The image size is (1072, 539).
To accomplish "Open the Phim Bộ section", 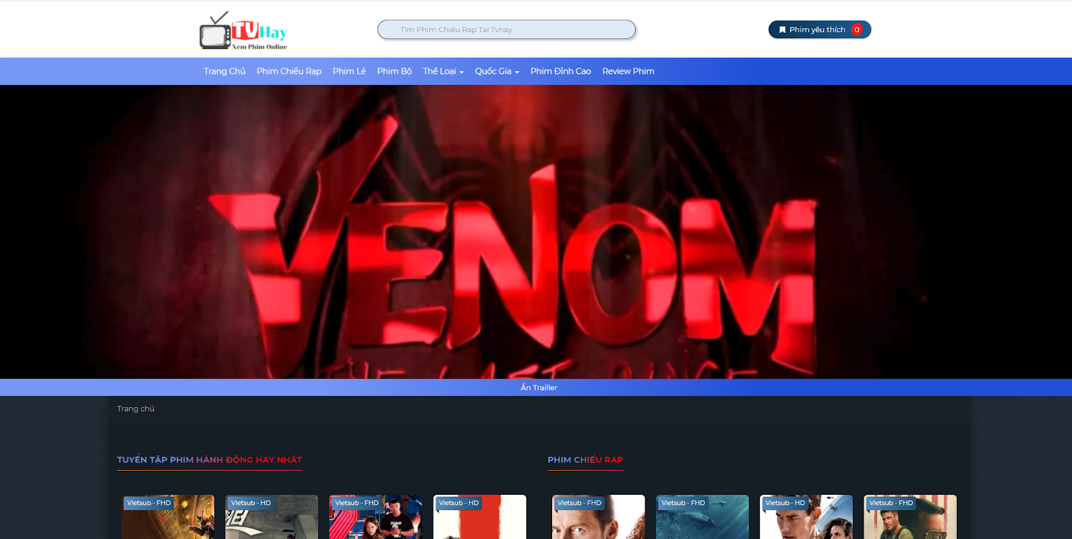I will tap(394, 71).
